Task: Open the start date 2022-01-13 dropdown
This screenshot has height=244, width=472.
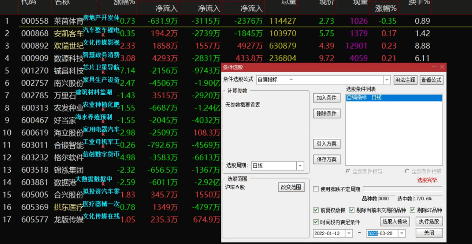Action: [349, 233]
